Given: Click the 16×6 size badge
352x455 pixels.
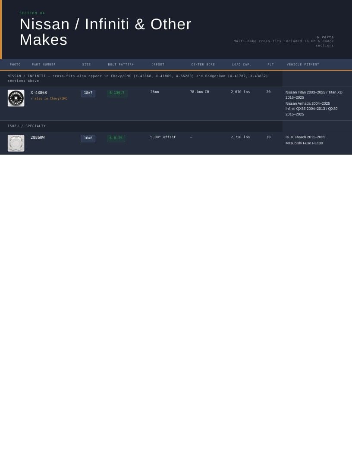Looking at the screenshot, I should pyautogui.click(x=88, y=138).
